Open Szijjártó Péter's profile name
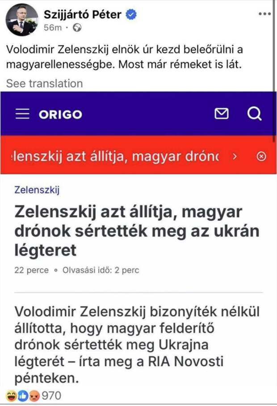 (x=83, y=15)
